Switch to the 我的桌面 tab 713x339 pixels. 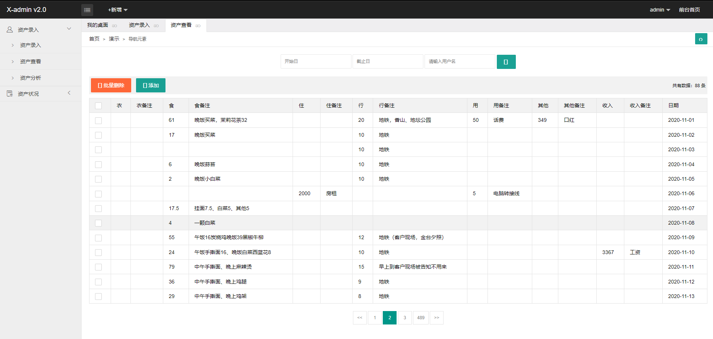pyautogui.click(x=98, y=25)
